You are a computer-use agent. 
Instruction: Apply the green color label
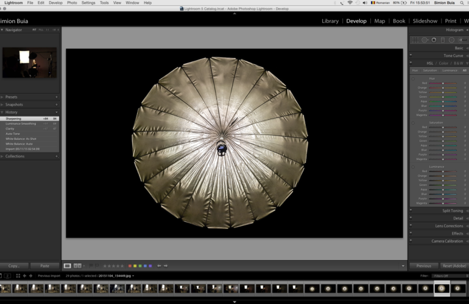pos(140,266)
